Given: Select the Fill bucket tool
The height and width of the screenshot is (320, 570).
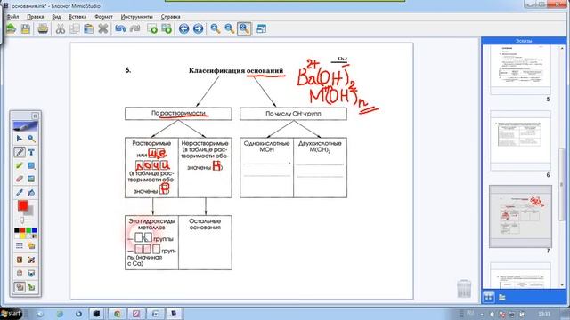Looking at the screenshot, I should (31, 192).
